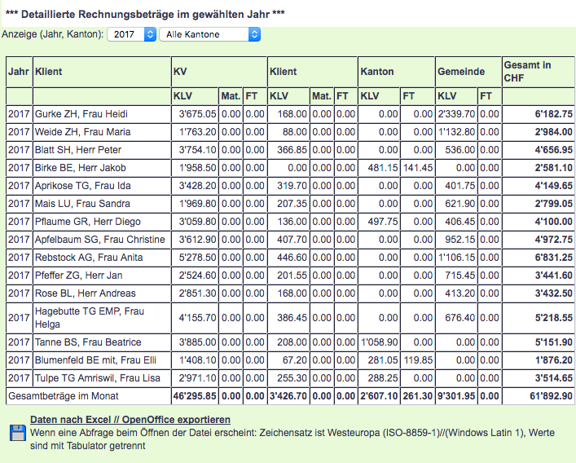Click the 'KV' column header
The width and height of the screenshot is (576, 463).
coord(180,72)
